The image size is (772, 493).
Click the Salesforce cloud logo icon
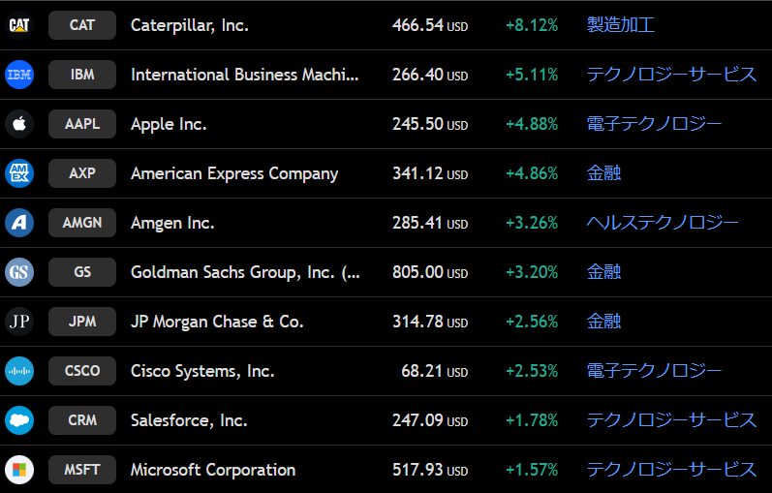click(x=19, y=420)
